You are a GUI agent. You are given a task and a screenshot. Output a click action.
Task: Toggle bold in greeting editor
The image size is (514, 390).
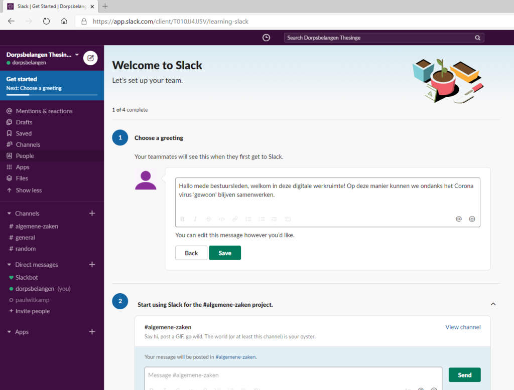182,219
